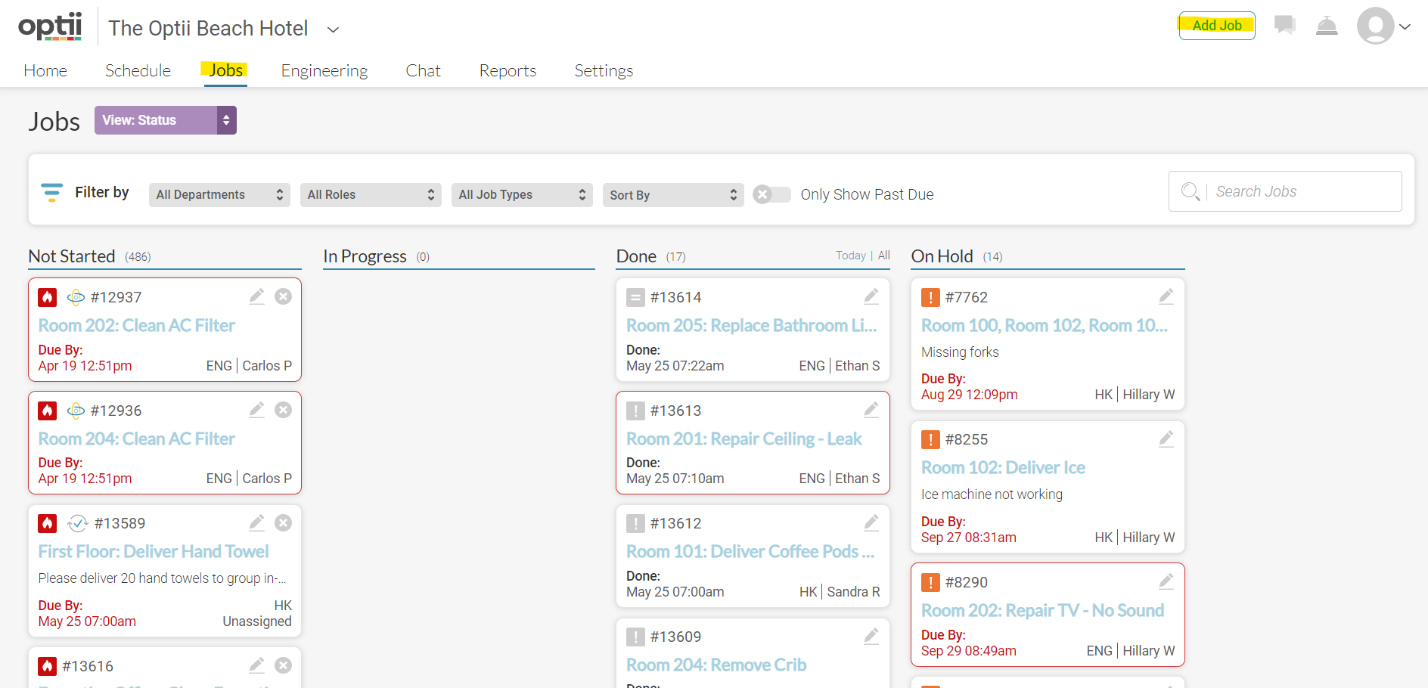Click gray priority icon on #13614

635,297
